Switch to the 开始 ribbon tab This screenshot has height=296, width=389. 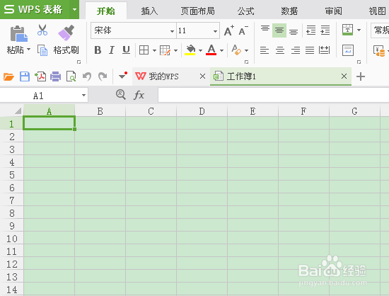(106, 11)
